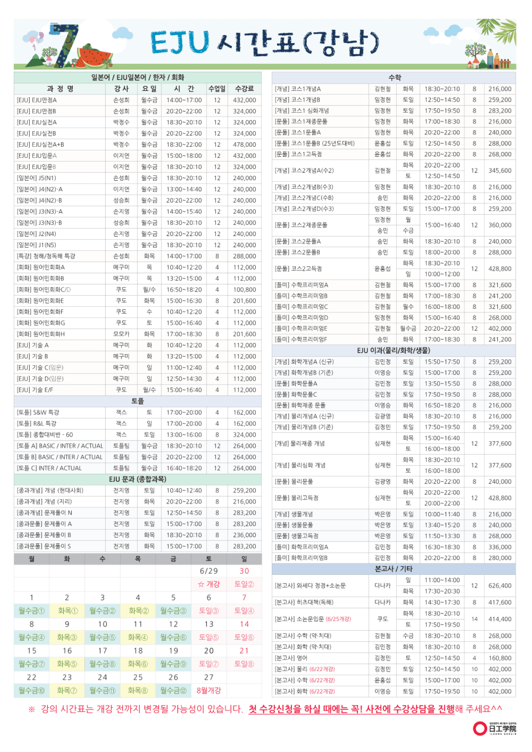532x752 pixels.
Task: Click the "160,800" tuition cell
Action: point(500,658)
